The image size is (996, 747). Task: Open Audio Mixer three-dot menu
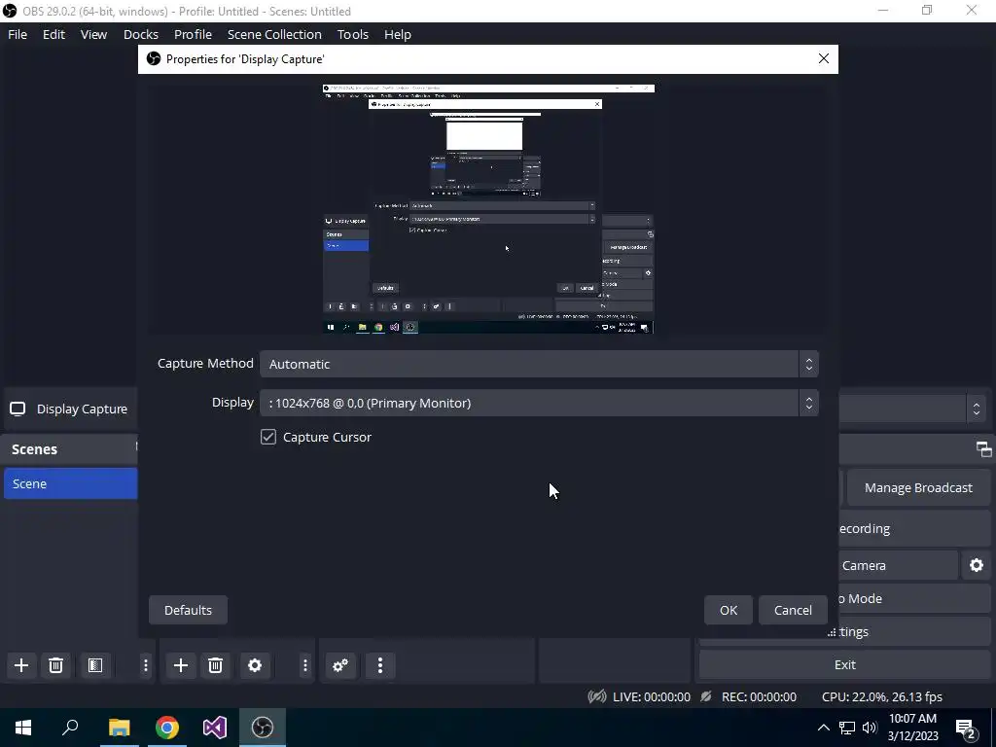[380, 665]
